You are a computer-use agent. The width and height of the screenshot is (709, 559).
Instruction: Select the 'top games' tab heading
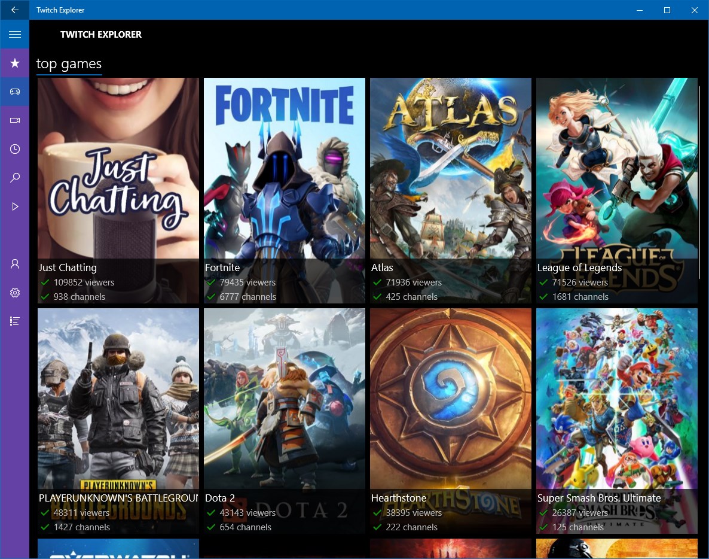point(69,64)
